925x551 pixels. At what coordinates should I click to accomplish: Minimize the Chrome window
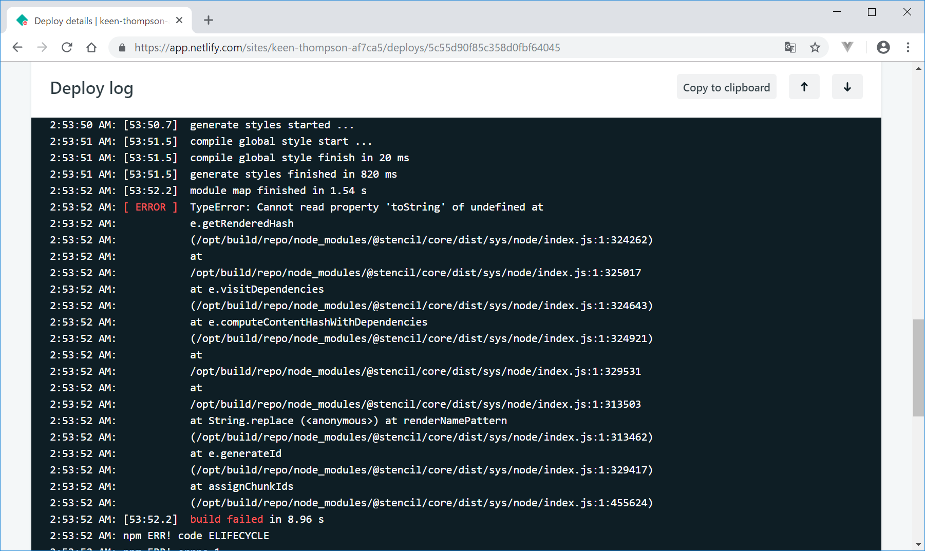pos(837,12)
